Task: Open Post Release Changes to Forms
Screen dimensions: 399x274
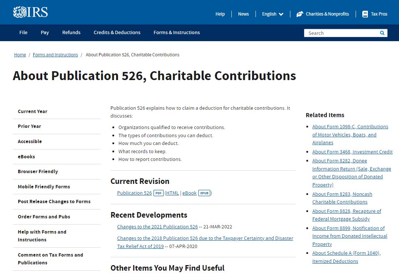Action: click(54, 201)
